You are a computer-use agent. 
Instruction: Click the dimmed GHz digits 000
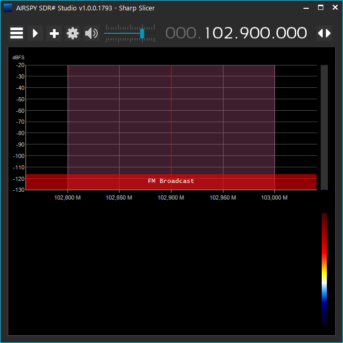182,33
